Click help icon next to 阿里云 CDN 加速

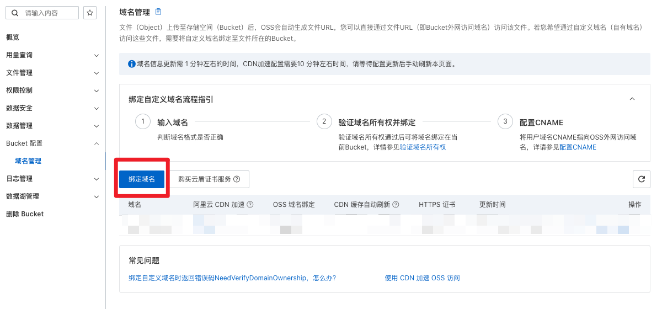coord(250,205)
